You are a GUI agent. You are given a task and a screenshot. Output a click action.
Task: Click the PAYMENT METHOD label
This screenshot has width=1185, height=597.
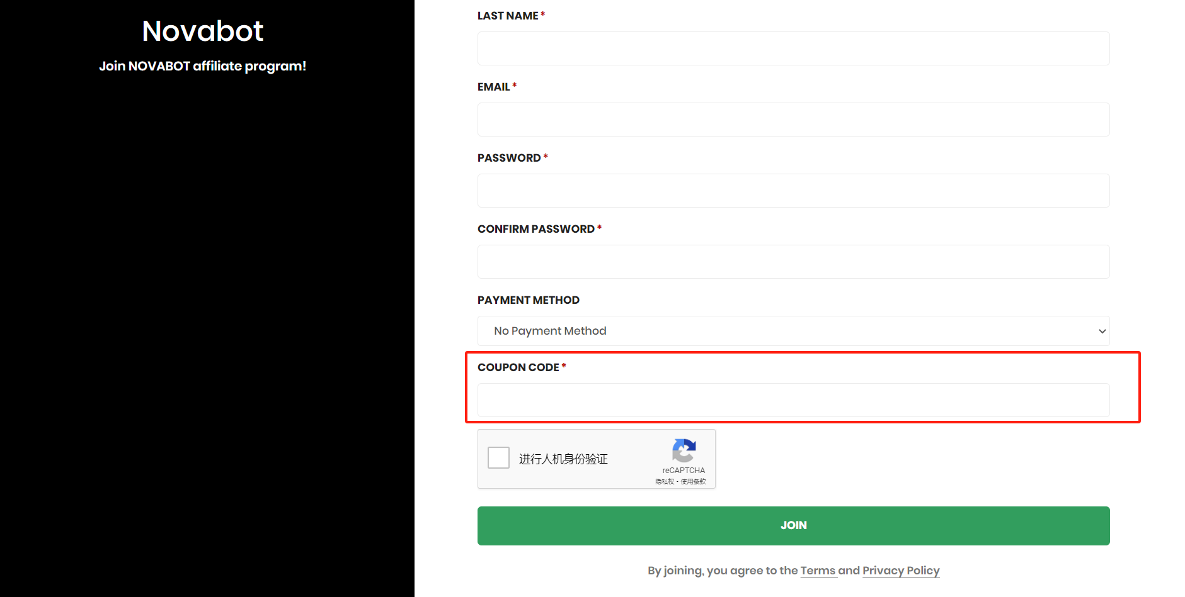[x=528, y=300]
